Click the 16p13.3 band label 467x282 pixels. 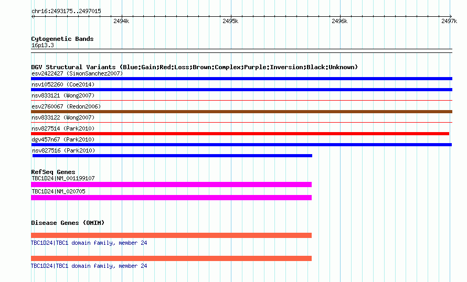tap(43, 45)
